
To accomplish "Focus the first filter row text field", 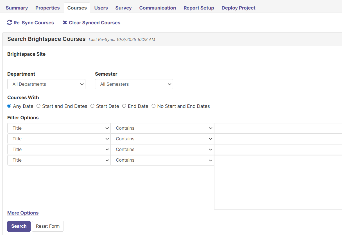I will [278, 128].
